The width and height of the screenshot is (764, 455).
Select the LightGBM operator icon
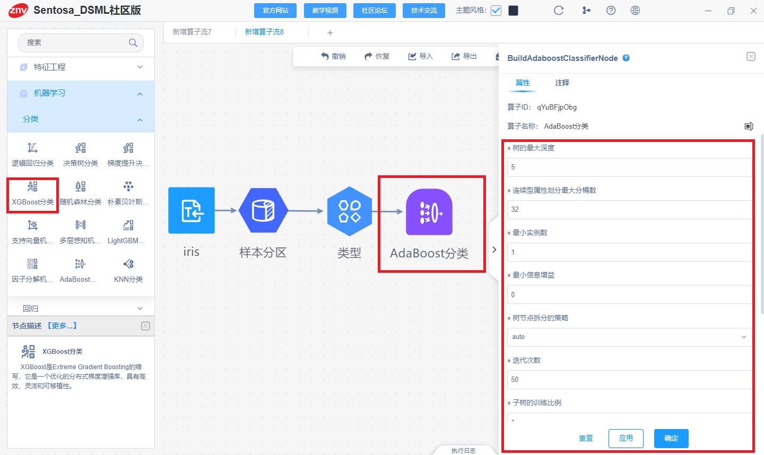[128, 225]
